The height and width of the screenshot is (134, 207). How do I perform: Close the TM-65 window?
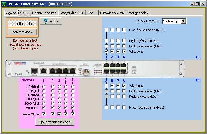tap(202, 4)
